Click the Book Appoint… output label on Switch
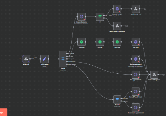Image resolution: width=166 pixels, height=116 pixels. click(71, 59)
